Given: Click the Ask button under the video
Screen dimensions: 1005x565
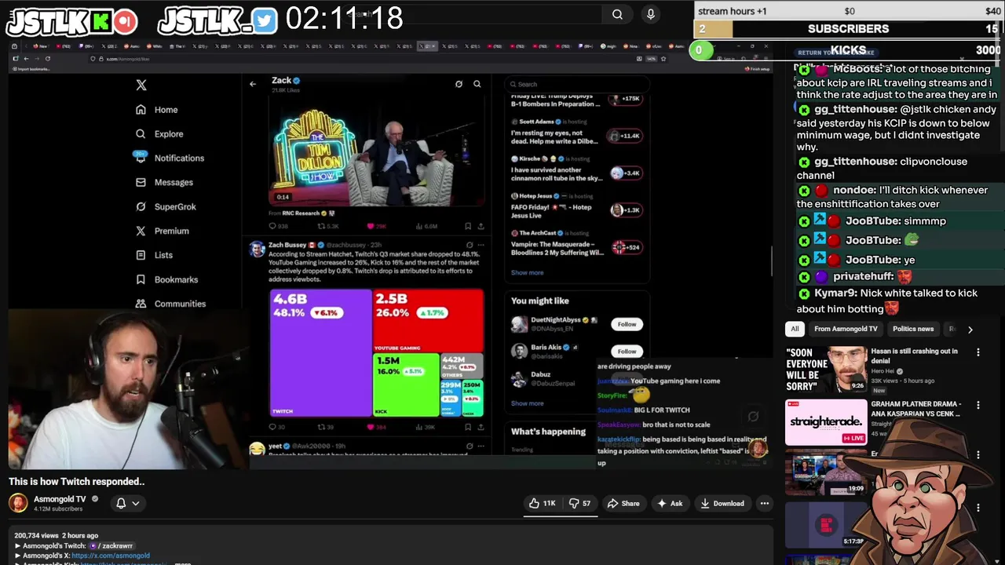Looking at the screenshot, I should [x=670, y=504].
